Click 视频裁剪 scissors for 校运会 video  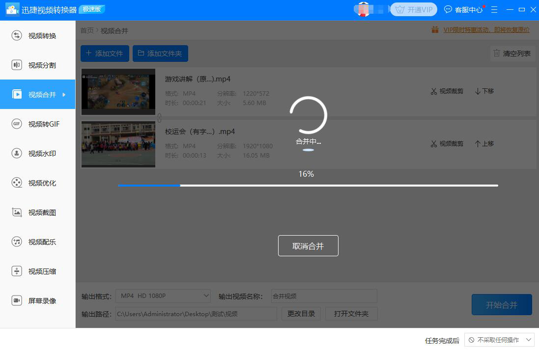click(447, 143)
